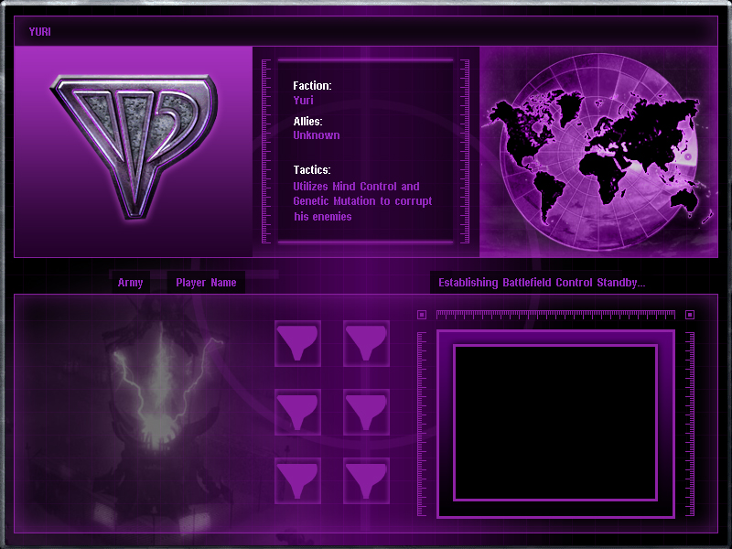Click the purple world map globe
The image size is (732, 549).
(x=599, y=151)
